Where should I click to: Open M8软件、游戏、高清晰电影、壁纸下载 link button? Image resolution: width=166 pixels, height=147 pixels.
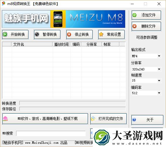click(x=45, y=119)
